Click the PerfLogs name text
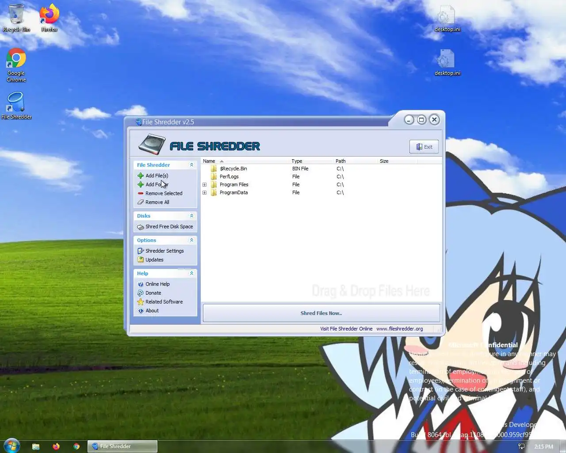This screenshot has width=566, height=453. tap(229, 177)
